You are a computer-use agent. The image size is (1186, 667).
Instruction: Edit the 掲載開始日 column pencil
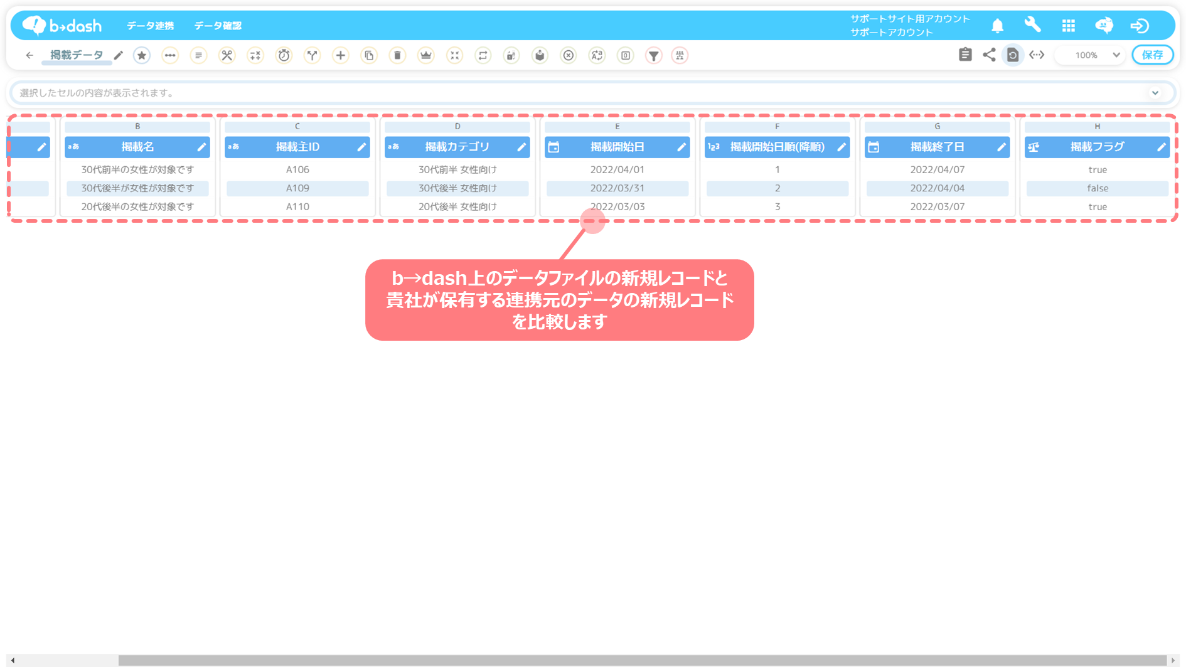click(681, 147)
